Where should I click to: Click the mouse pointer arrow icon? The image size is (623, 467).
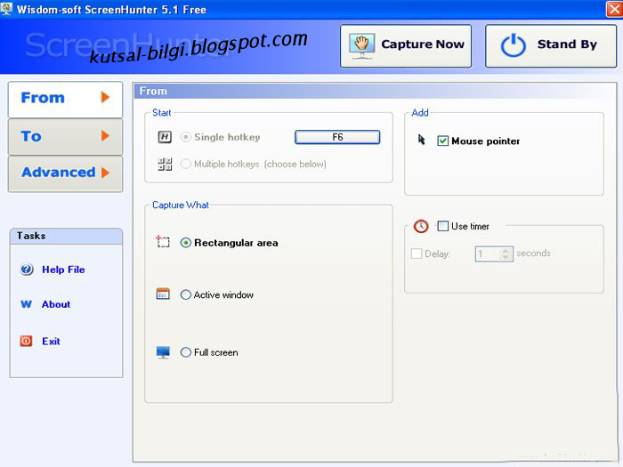422,140
